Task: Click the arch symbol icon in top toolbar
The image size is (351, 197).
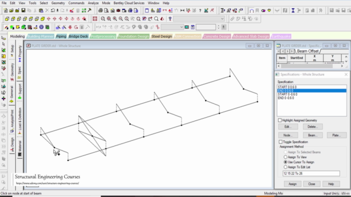Action: [252, 10]
